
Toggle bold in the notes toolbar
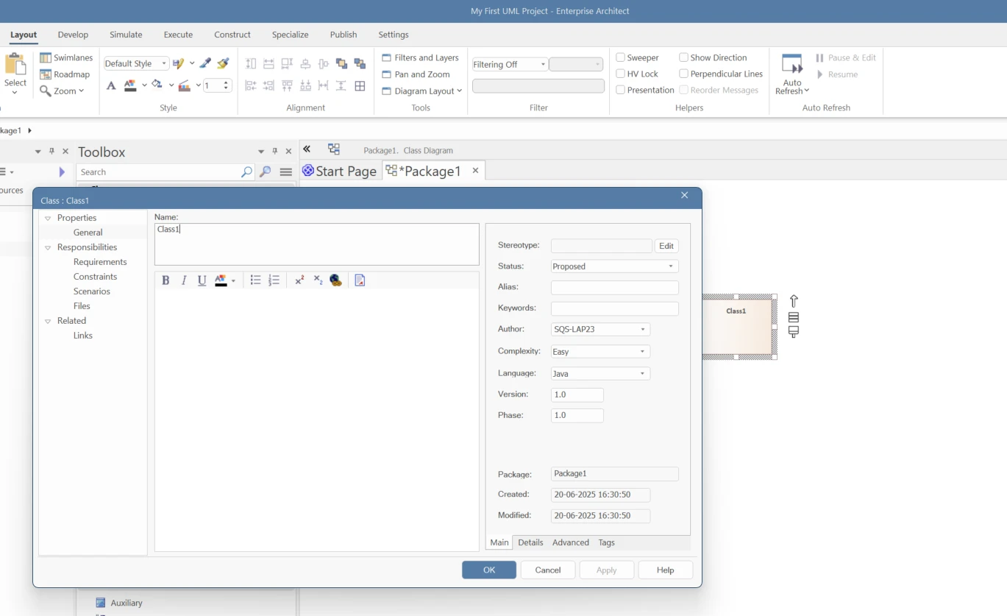click(x=166, y=280)
